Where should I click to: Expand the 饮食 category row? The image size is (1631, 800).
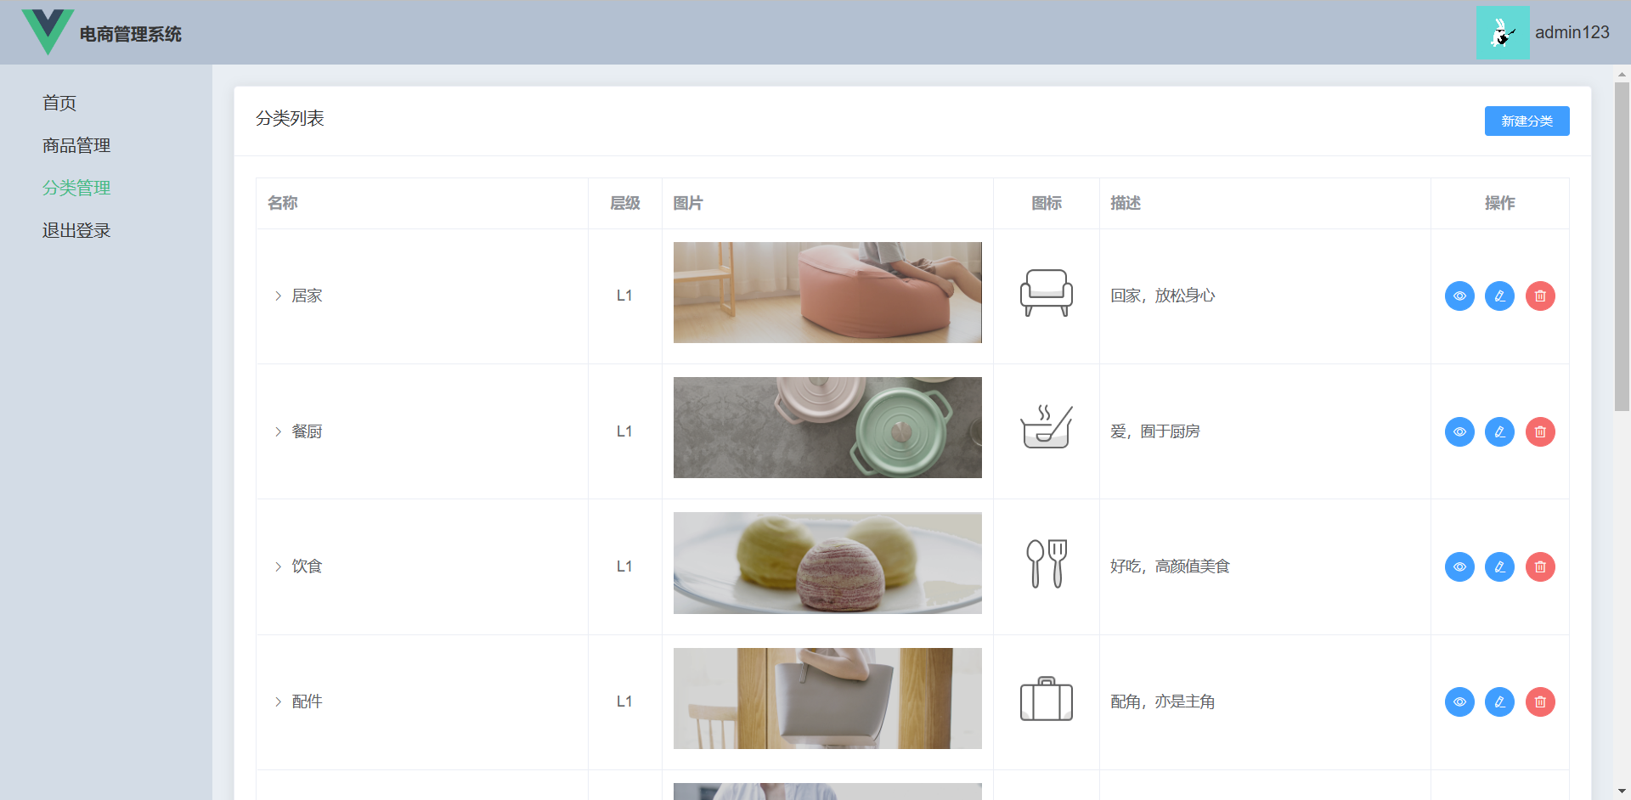[x=278, y=566]
